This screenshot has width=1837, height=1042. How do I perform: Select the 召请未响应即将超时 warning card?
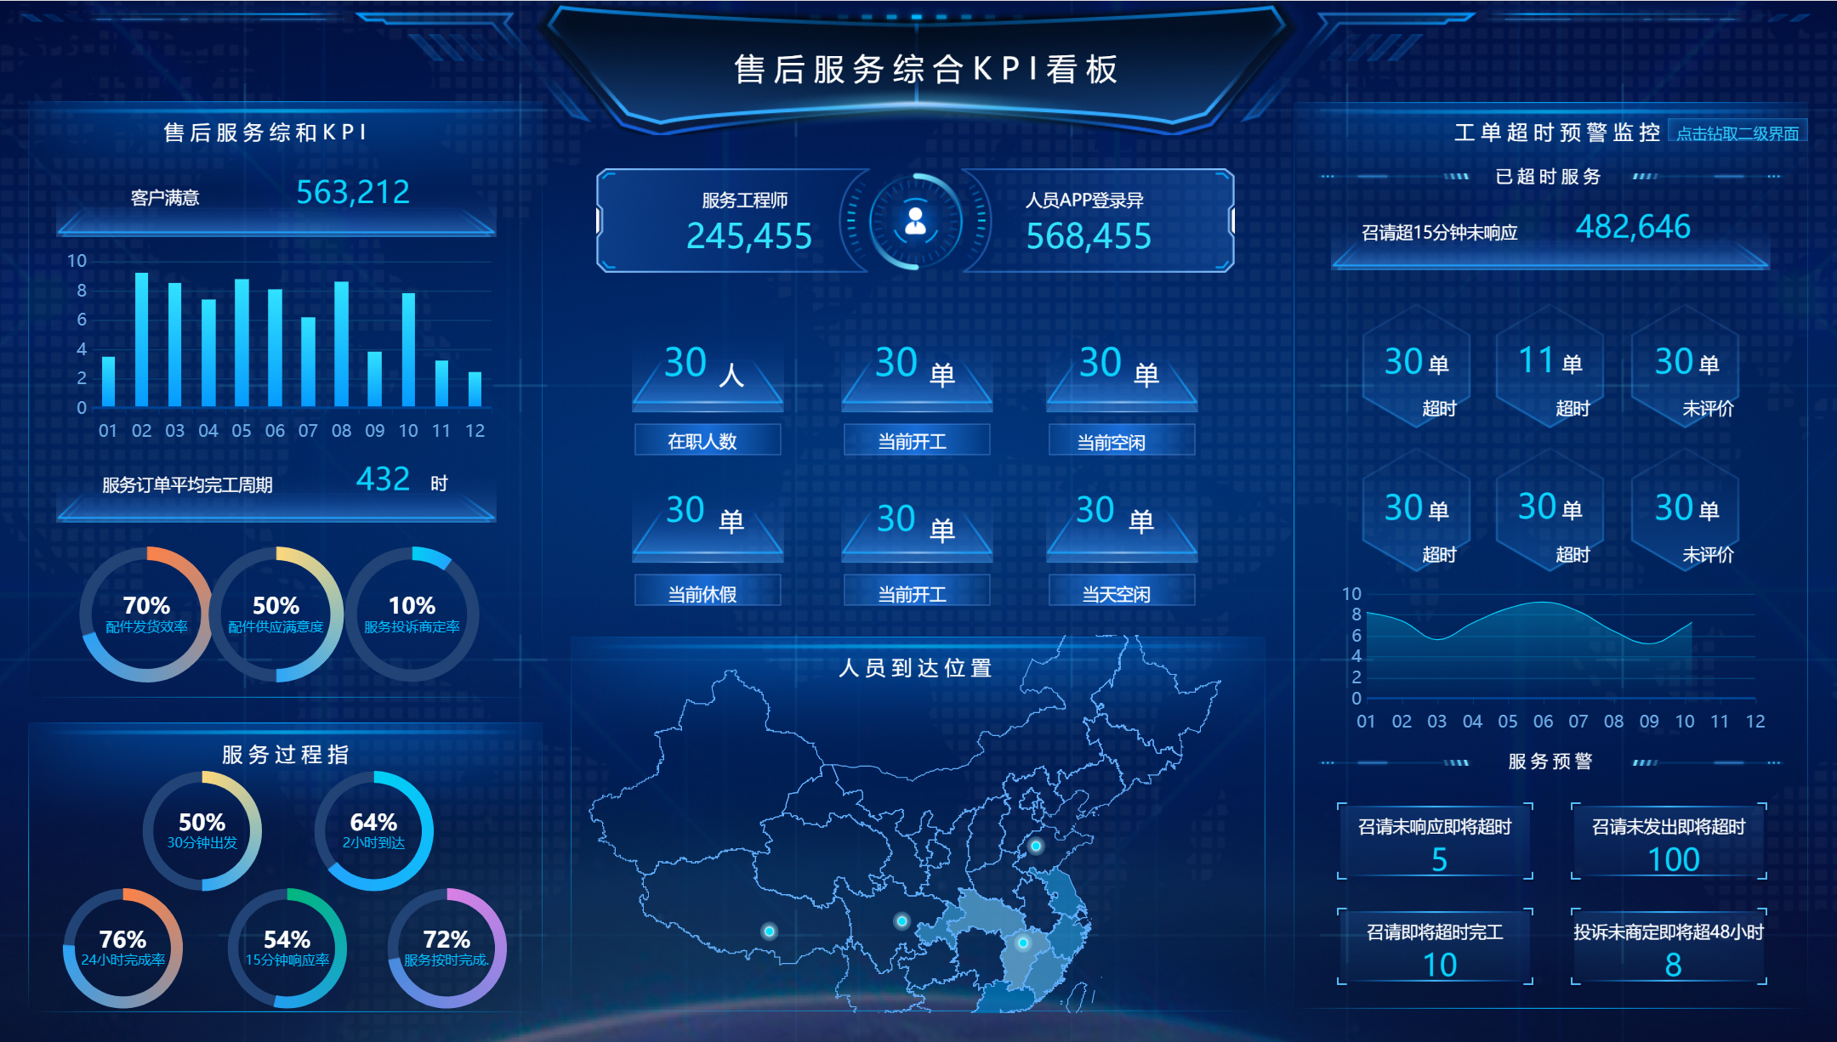pos(1434,841)
